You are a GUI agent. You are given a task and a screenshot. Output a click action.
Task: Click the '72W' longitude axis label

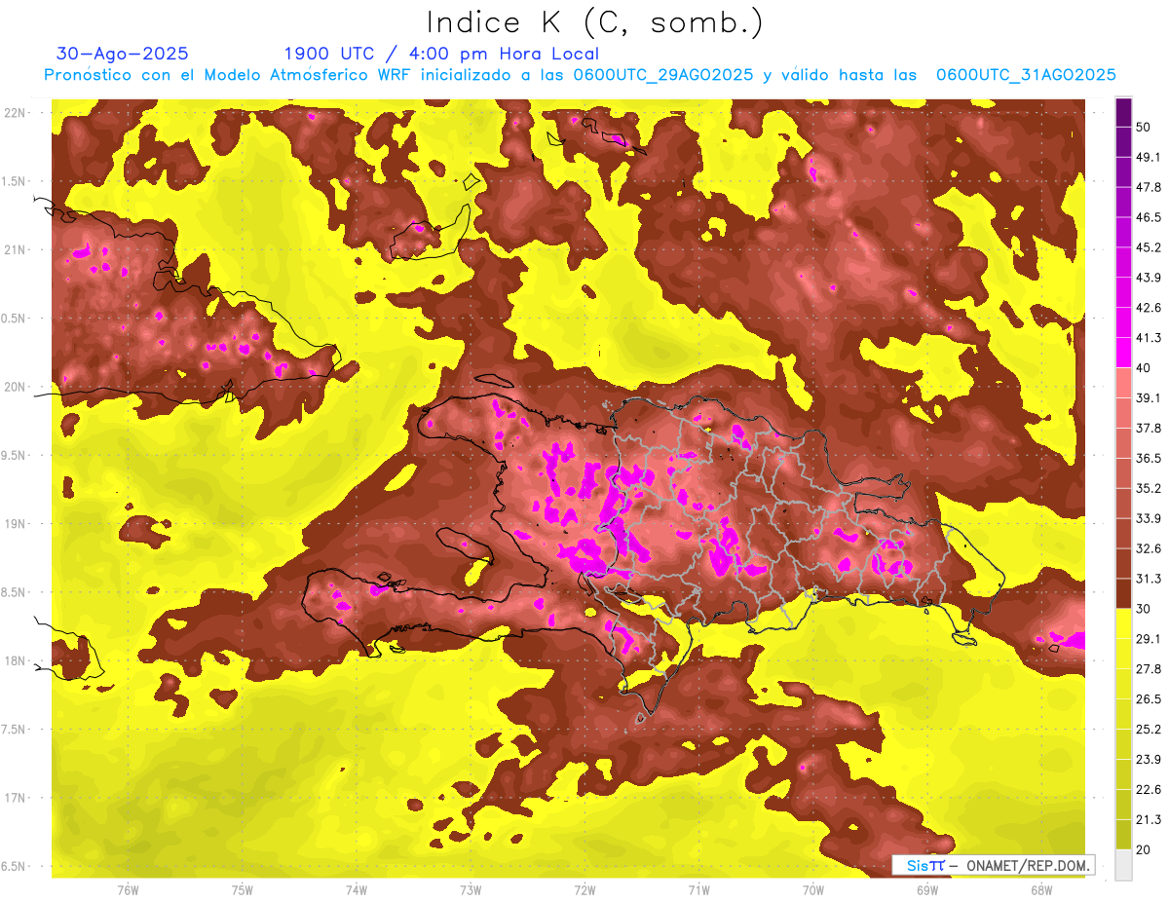pyautogui.click(x=584, y=889)
